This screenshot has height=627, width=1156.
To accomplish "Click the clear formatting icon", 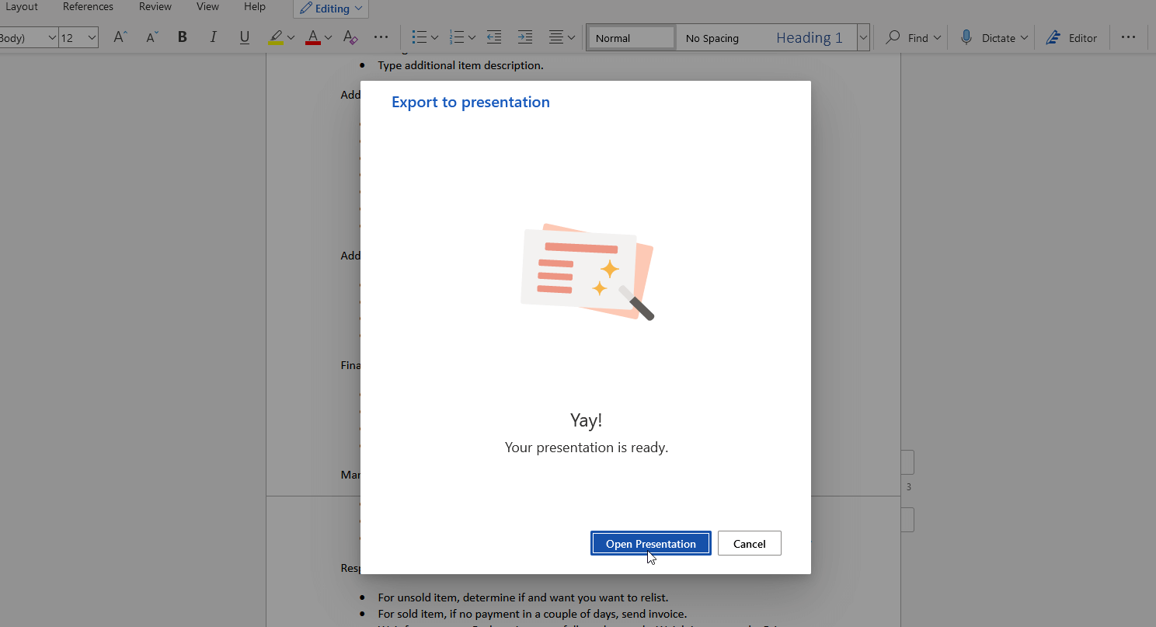I will click(x=350, y=37).
